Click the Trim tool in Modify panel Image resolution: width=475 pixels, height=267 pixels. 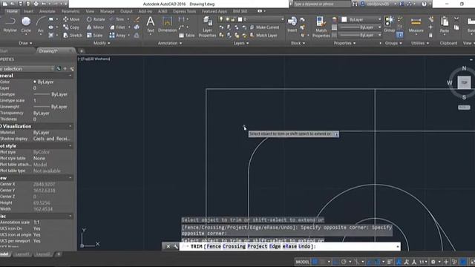(117, 19)
